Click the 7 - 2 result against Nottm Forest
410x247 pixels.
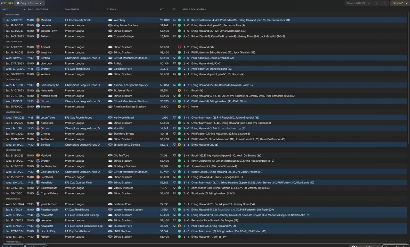(186, 96)
